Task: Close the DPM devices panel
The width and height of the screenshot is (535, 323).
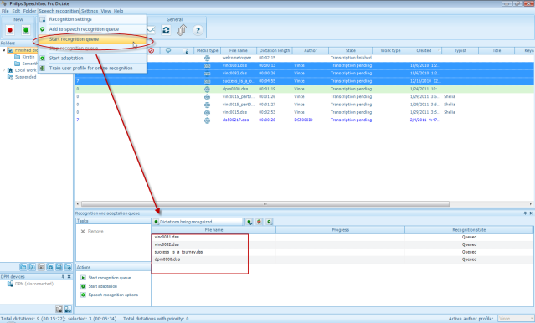Action: [69, 277]
